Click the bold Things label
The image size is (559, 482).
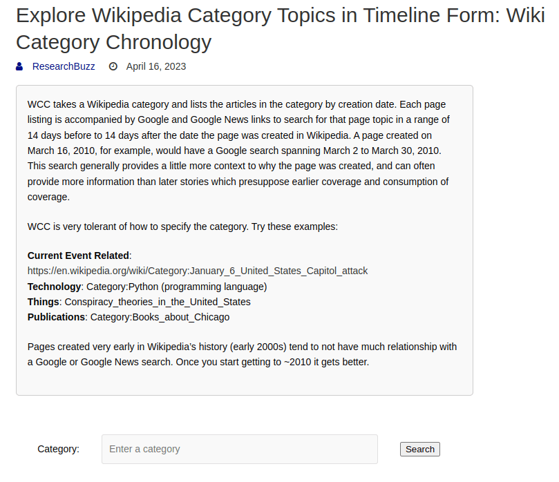click(44, 302)
